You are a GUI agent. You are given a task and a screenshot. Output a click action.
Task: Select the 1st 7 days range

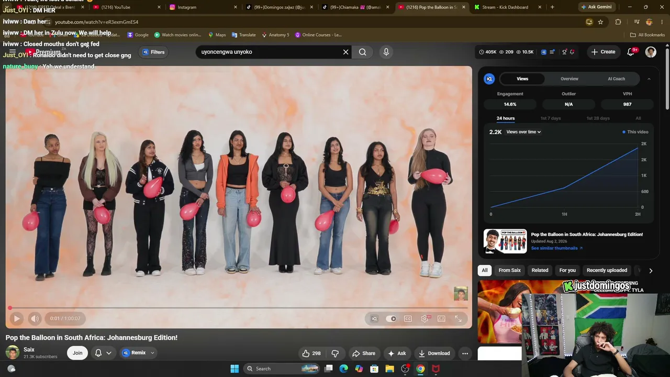(x=551, y=118)
